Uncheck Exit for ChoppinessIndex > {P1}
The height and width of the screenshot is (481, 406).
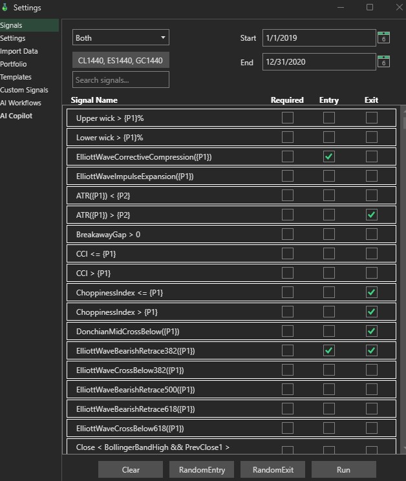[372, 312]
